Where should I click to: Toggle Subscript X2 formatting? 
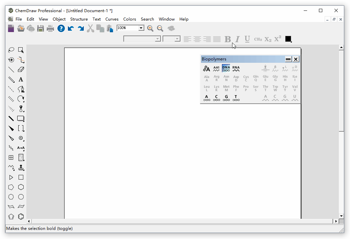click(268, 39)
